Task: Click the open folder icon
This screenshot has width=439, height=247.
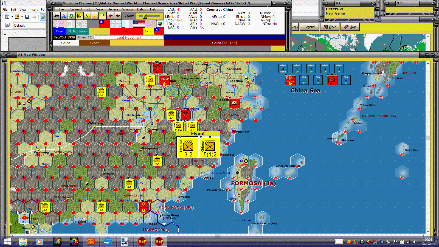Action: click(x=17, y=17)
